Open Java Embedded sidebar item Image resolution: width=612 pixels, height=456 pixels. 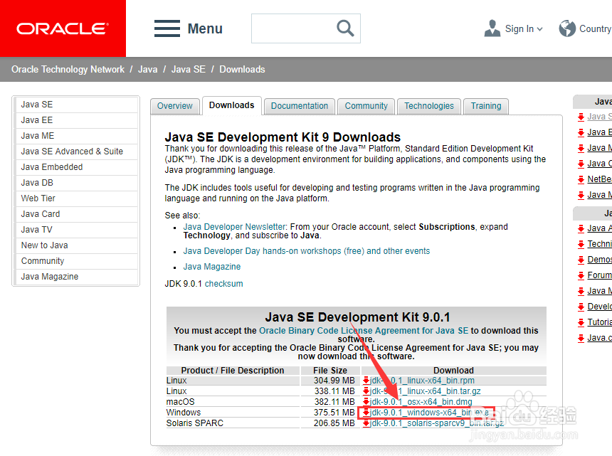[76, 167]
